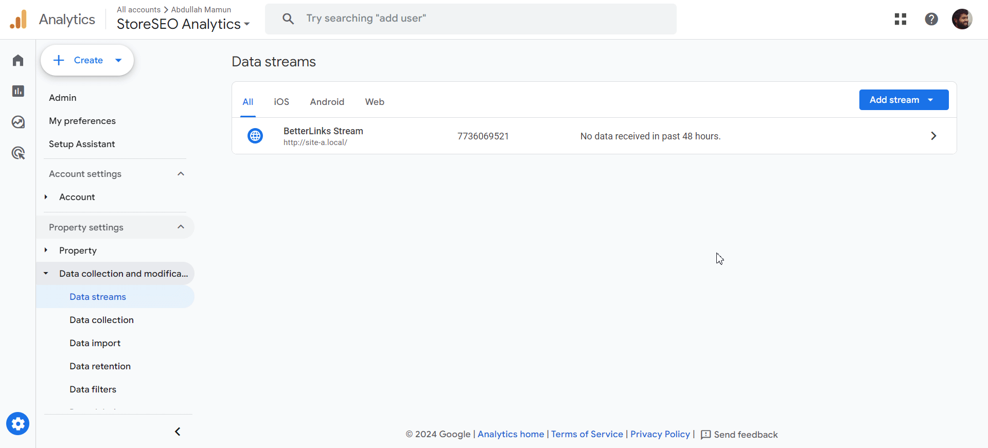
Task: Collapse the admin navigation panel arrow
Action: point(178,432)
